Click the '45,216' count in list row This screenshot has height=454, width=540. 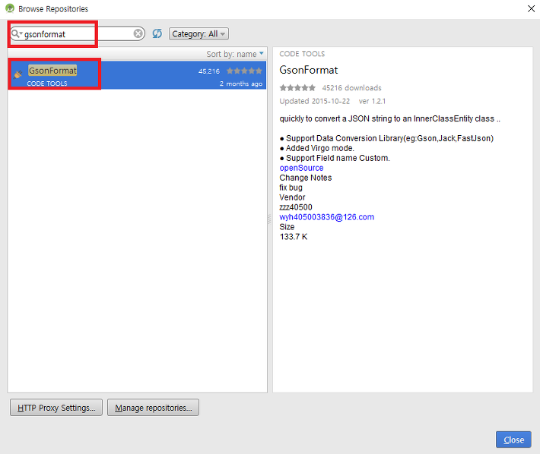coord(209,71)
